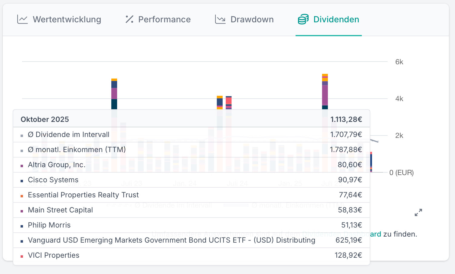Click the Vanguard USD Emerging Markets row

[171, 240]
